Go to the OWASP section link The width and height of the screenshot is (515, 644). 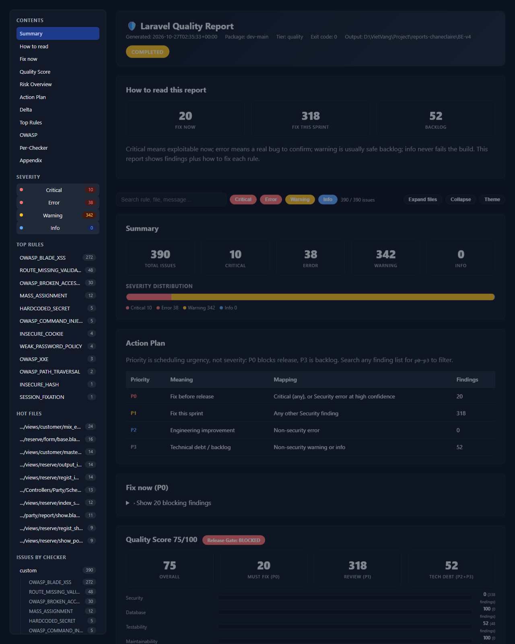click(58, 135)
